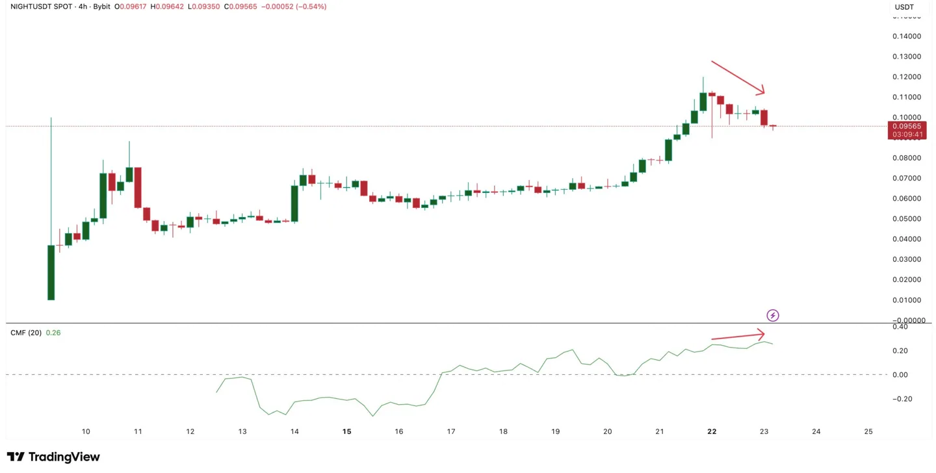Click price axis label 0.04000
The width and height of the screenshot is (936, 473).
(x=907, y=238)
